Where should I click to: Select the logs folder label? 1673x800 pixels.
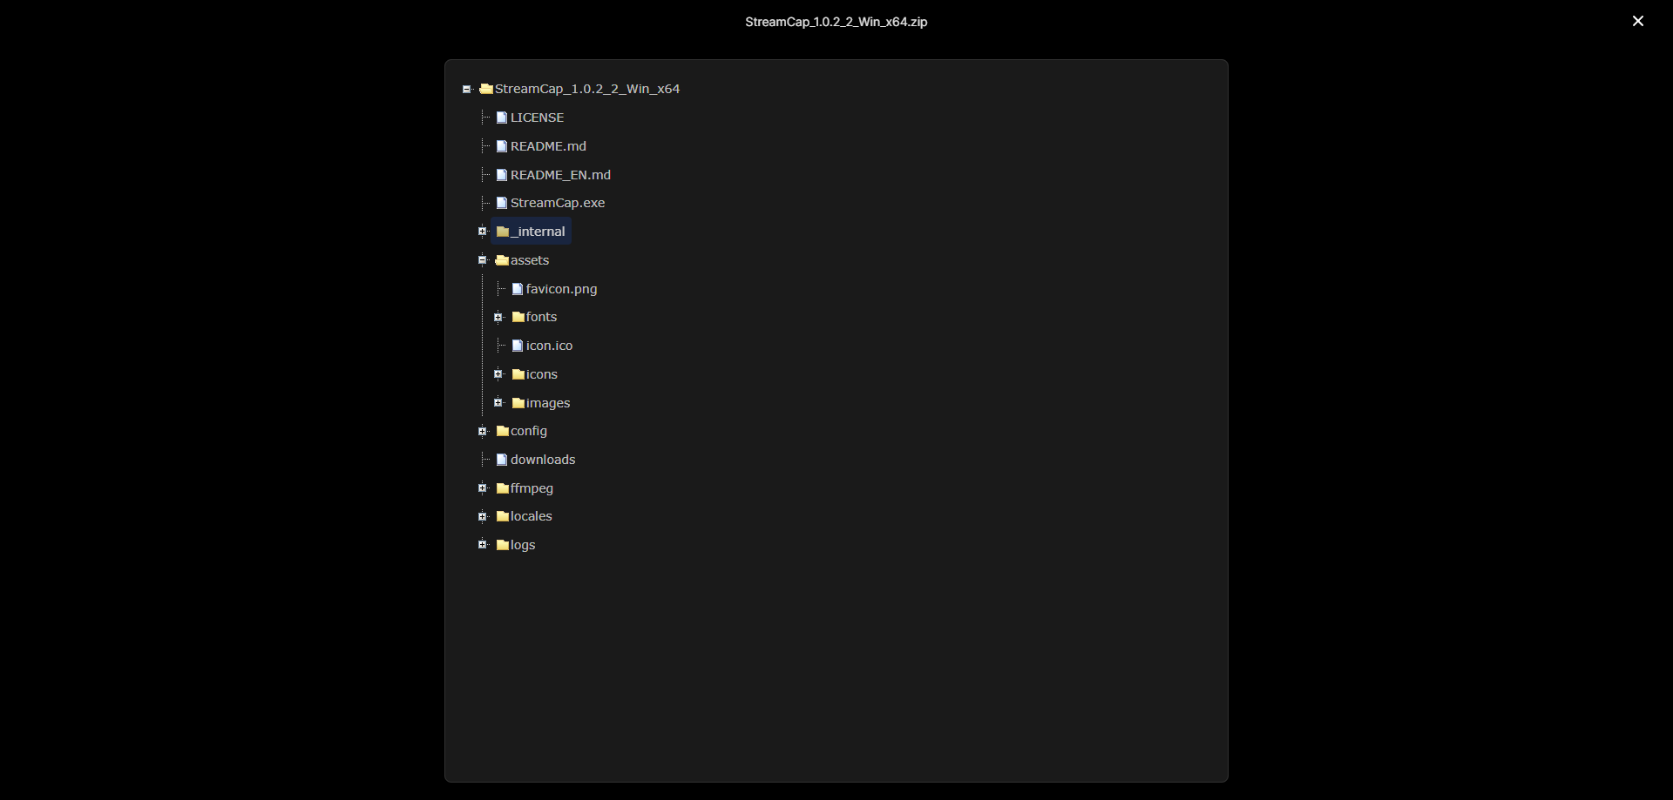point(523,545)
